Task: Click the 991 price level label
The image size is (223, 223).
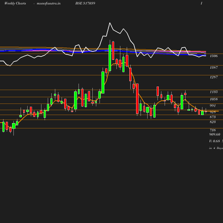Action: click(x=213, y=106)
